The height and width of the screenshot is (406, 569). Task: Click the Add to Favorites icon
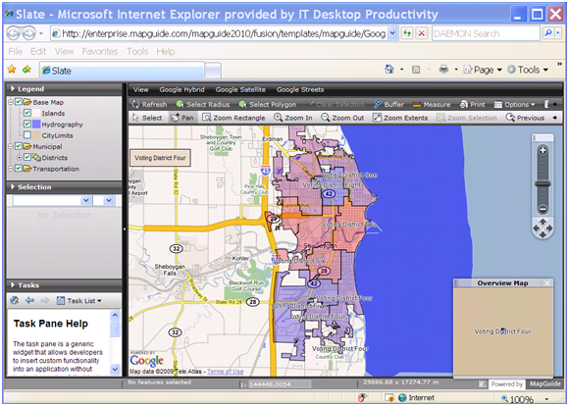[x=26, y=69]
